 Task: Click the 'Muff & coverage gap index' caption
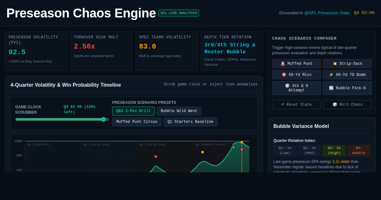pyautogui.click(x=160, y=56)
